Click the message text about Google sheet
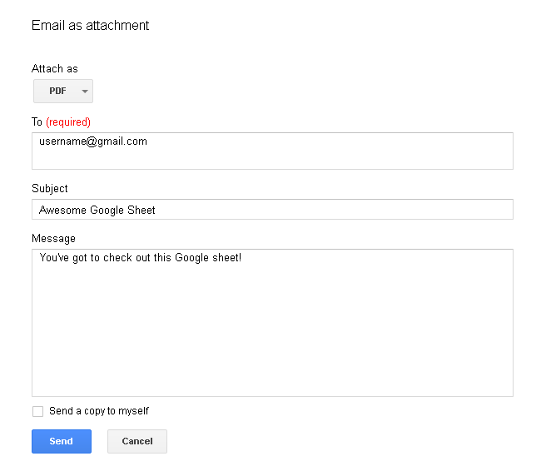Viewport: 546px width, 466px height. click(141, 258)
